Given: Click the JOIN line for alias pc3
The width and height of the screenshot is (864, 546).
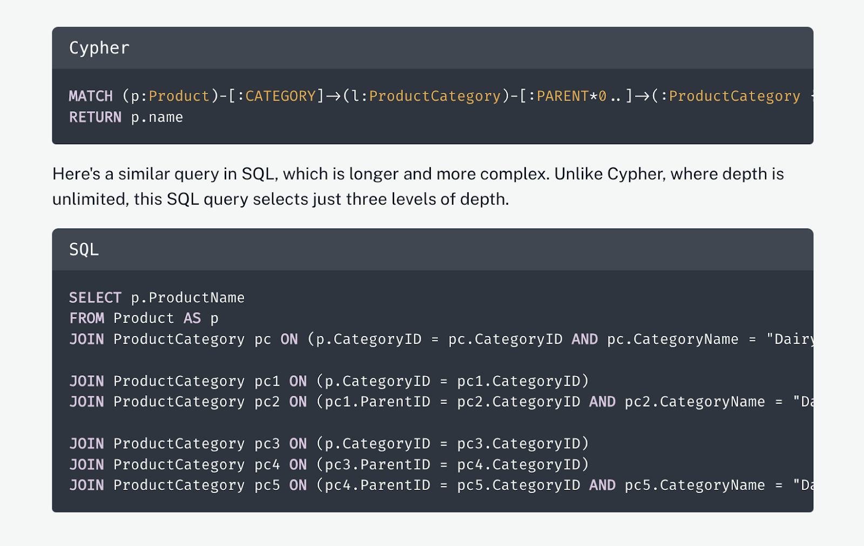Looking at the screenshot, I should (329, 443).
